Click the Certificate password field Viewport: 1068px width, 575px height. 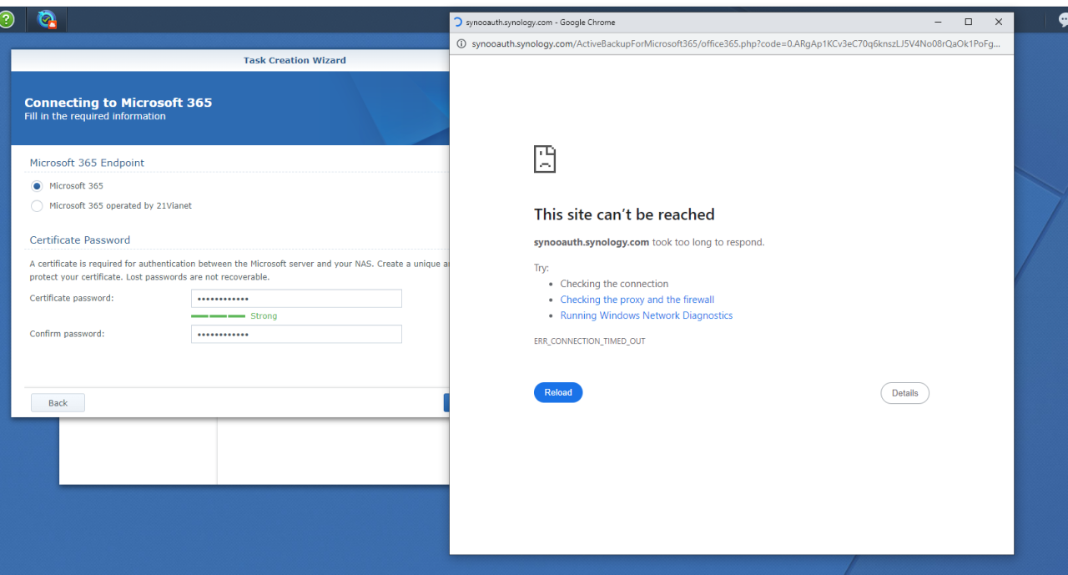(x=296, y=299)
